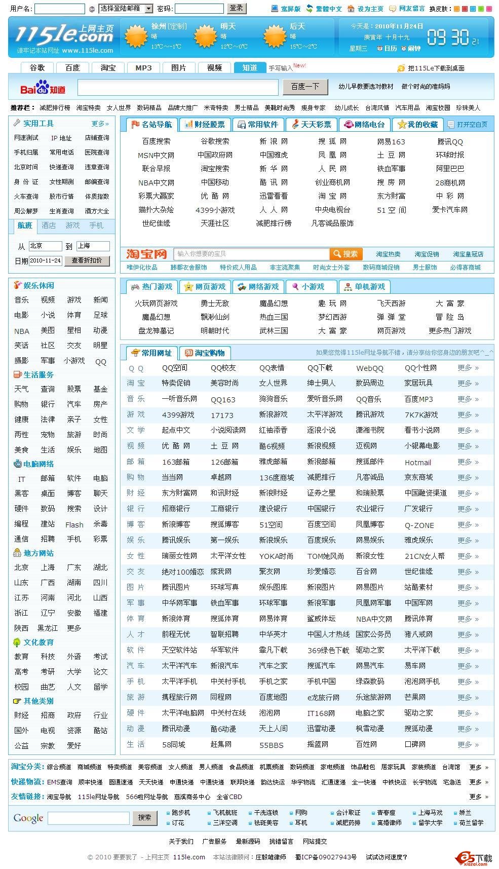
Task: Focus the Baidu 知道 search box
Action: tap(178, 87)
